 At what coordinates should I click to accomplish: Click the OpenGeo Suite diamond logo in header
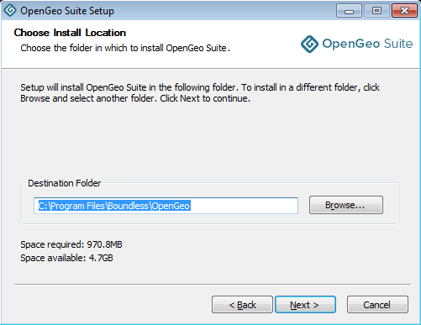point(309,44)
